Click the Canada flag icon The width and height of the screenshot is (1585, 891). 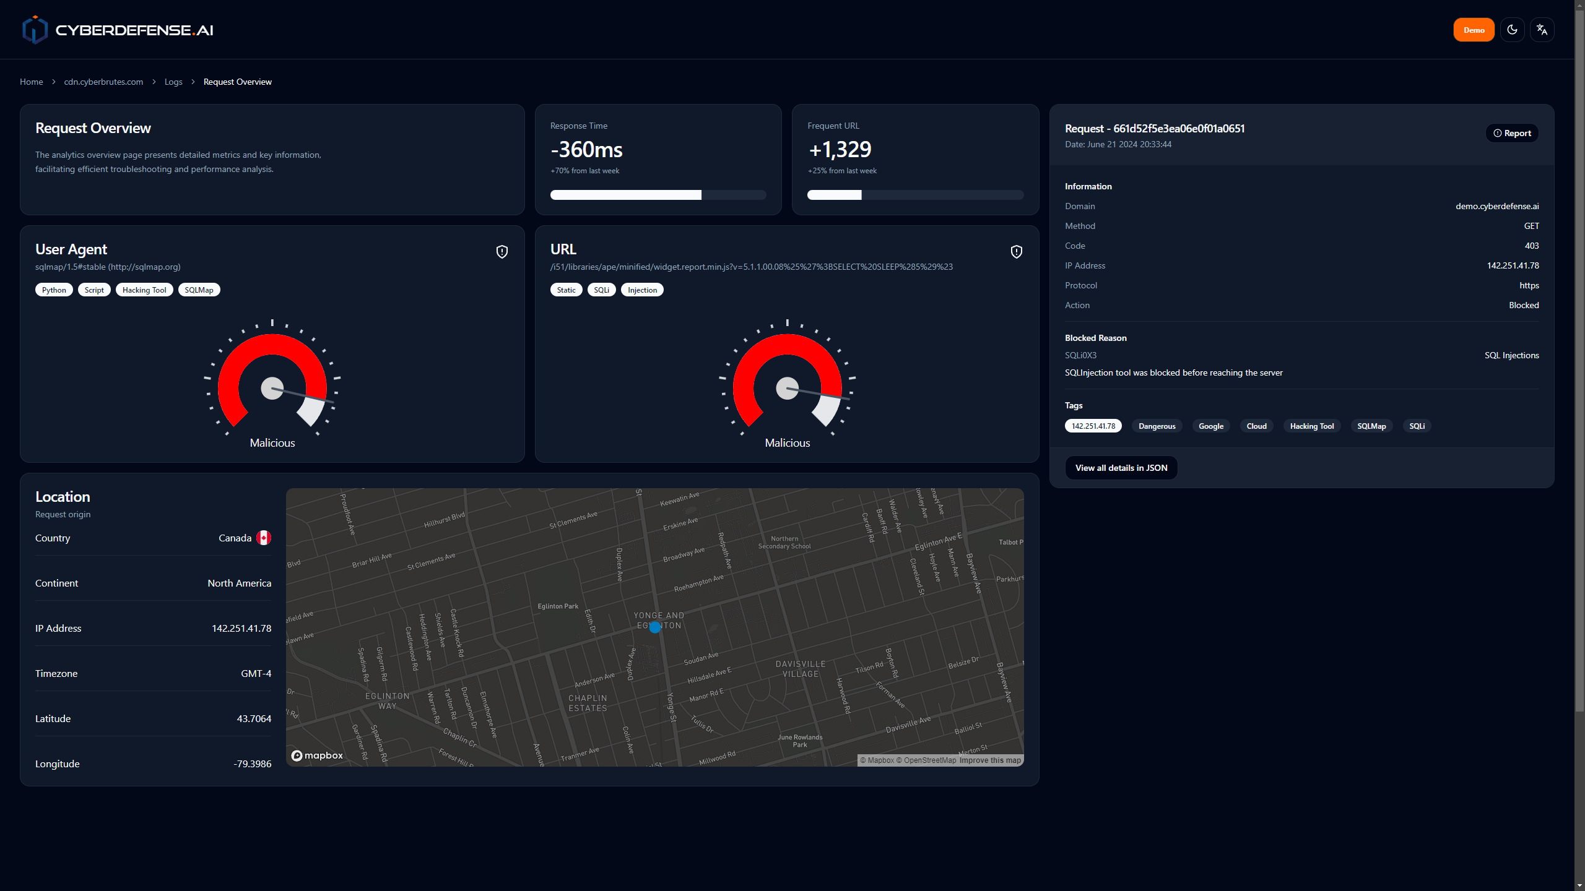tap(264, 538)
